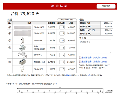The width and height of the screenshot is (120, 94).
Task: Click the PDF icon beside 閲覧用 link
Action: click(x=80, y=58)
